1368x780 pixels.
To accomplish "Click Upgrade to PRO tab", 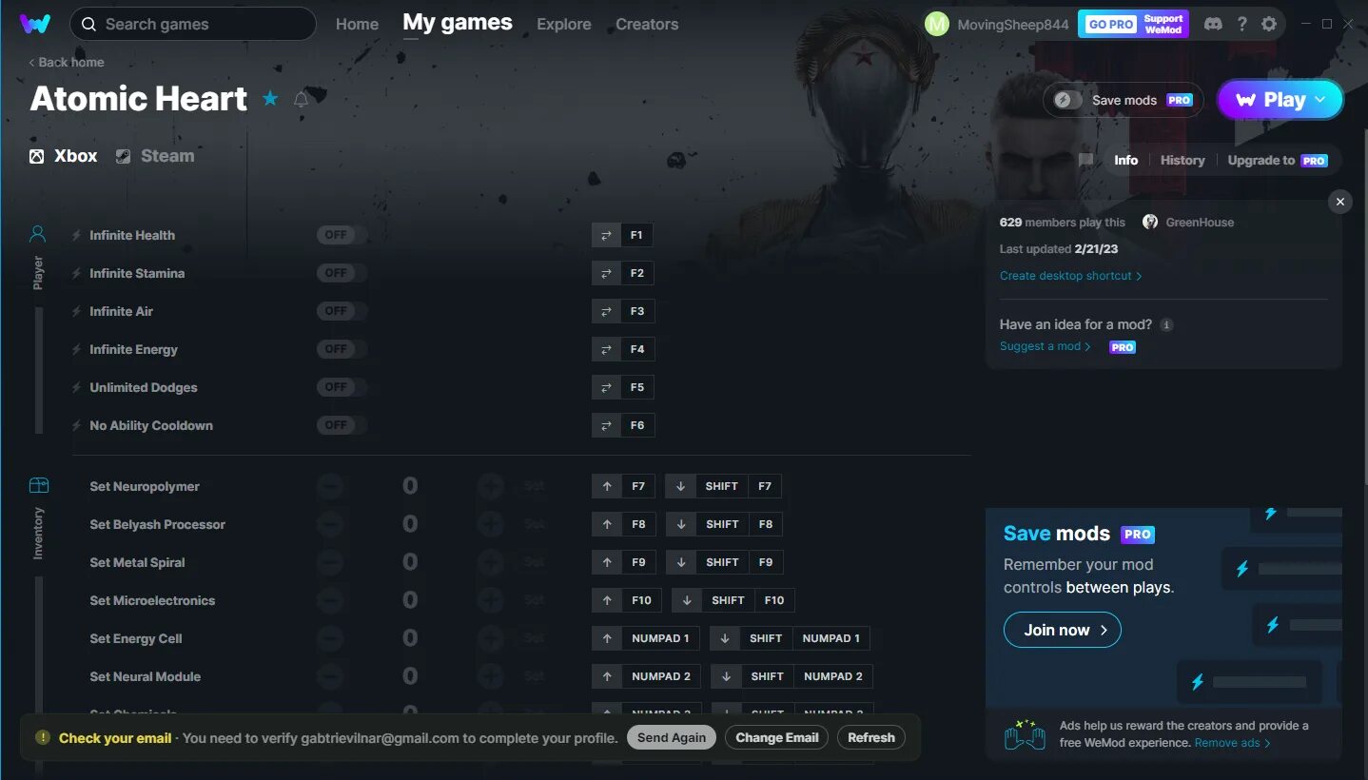I will (x=1277, y=160).
